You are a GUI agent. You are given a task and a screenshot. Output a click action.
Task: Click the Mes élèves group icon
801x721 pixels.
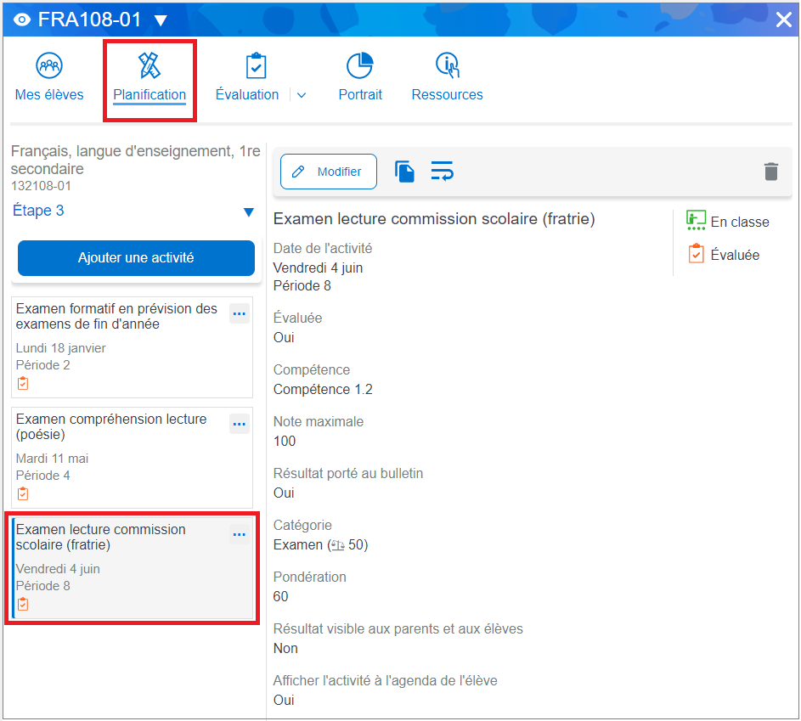click(49, 65)
